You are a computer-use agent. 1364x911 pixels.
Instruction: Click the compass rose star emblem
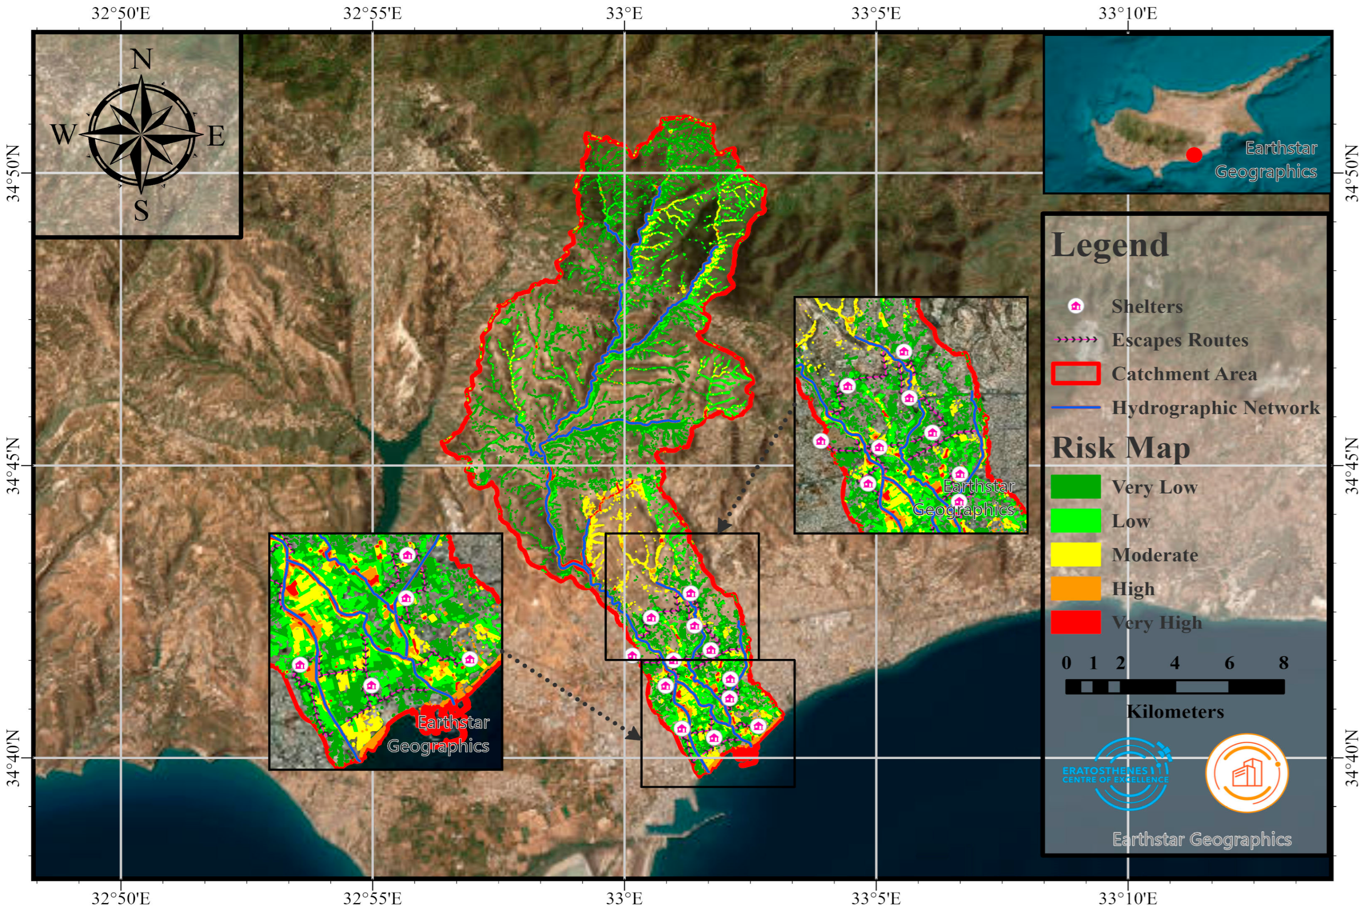coord(141,135)
